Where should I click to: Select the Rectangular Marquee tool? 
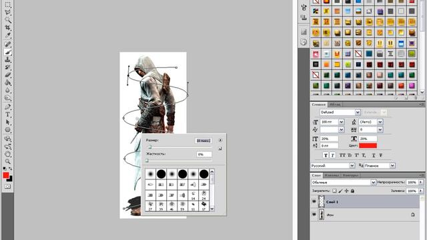(7, 5)
